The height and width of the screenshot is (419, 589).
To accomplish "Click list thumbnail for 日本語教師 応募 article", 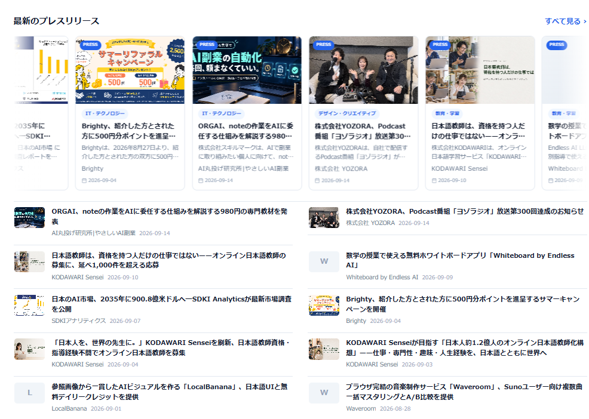I will pyautogui.click(x=29, y=261).
